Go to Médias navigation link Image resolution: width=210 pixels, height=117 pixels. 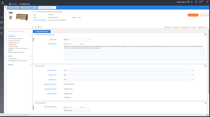(10, 50)
